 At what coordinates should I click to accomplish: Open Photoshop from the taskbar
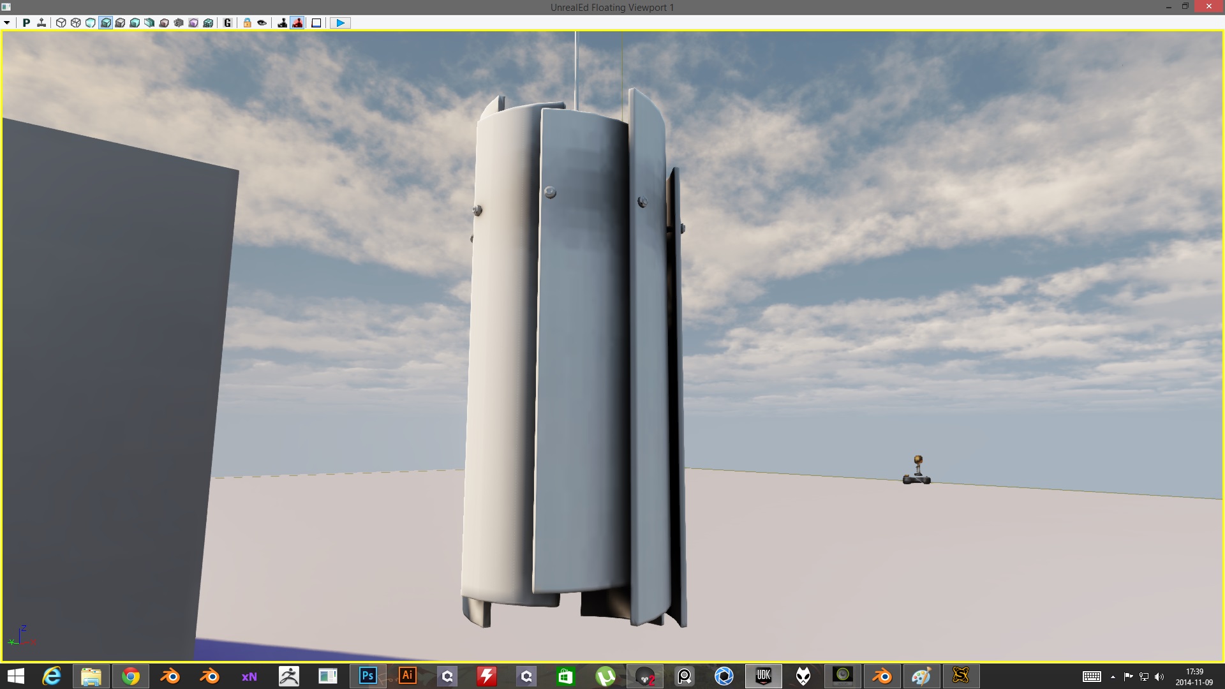pyautogui.click(x=367, y=676)
